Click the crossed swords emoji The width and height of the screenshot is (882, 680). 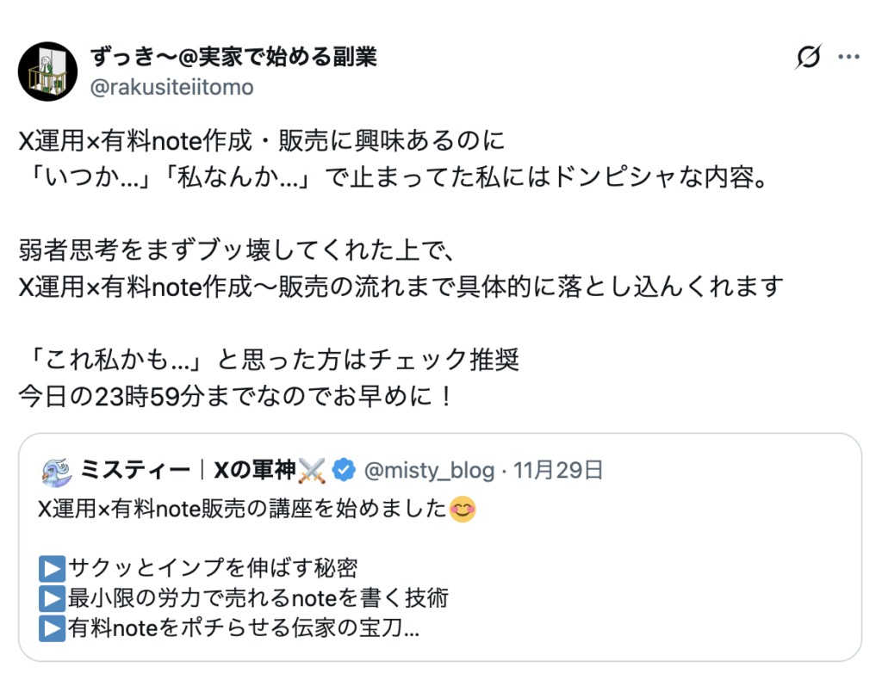pyautogui.click(x=312, y=470)
